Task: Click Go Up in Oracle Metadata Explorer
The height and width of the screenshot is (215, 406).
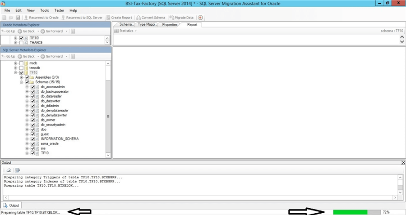Action: [8, 31]
